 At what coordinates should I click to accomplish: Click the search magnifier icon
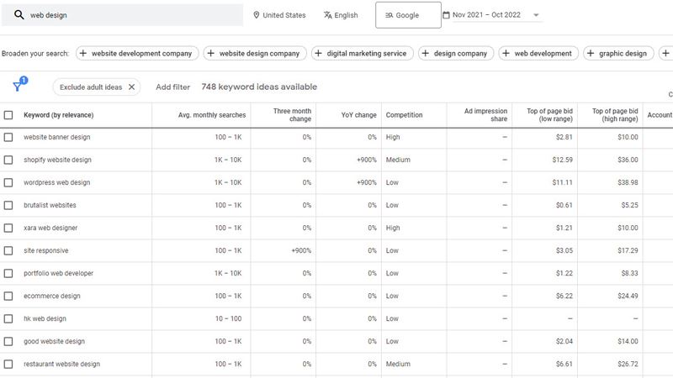click(19, 15)
